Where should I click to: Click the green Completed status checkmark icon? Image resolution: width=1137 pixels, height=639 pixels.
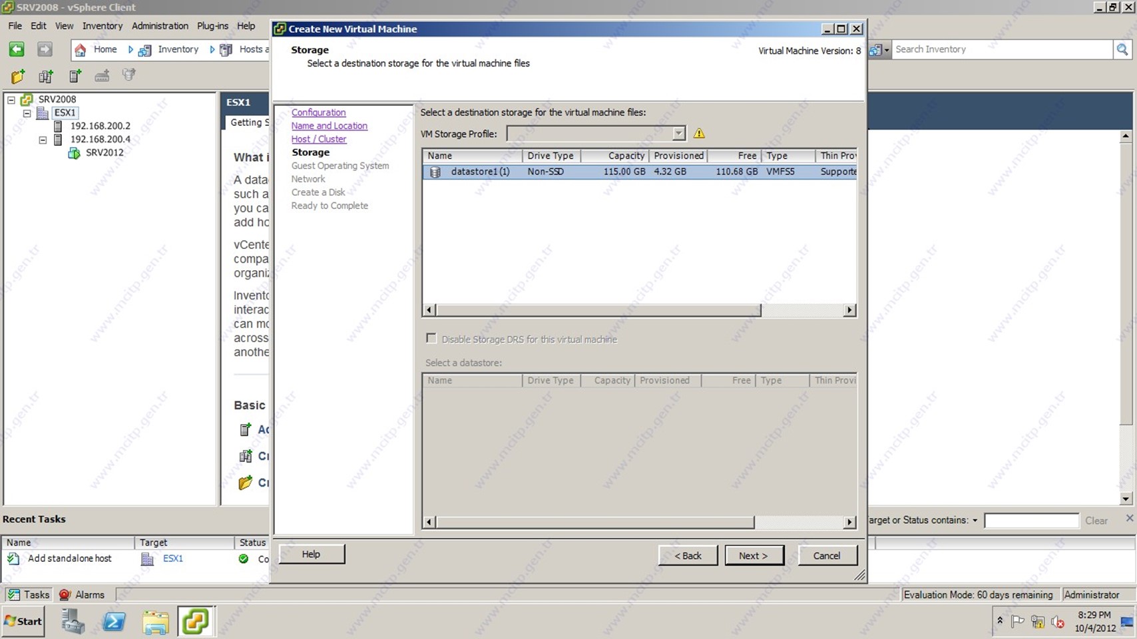(244, 558)
